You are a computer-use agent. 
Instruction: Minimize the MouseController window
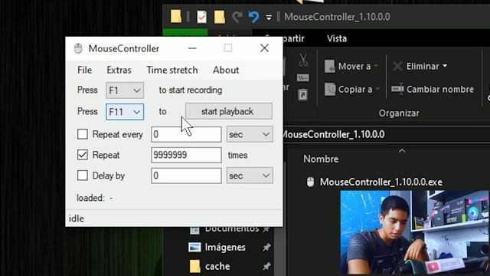coord(192,48)
